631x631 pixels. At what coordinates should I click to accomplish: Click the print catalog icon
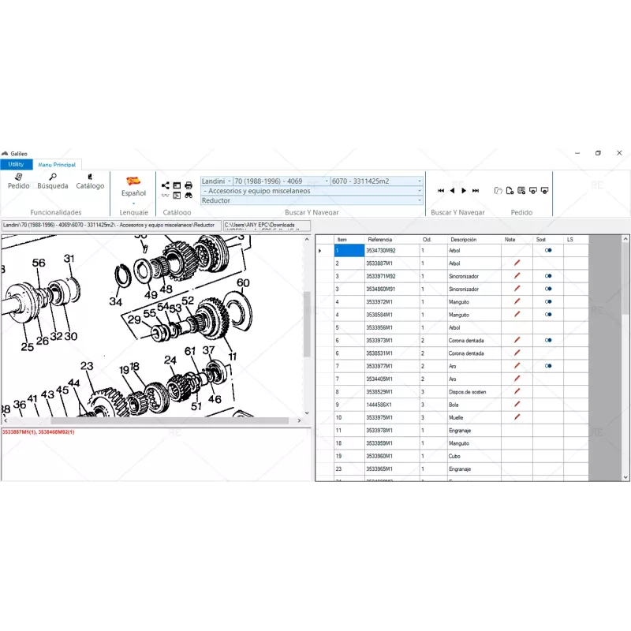pos(189,185)
